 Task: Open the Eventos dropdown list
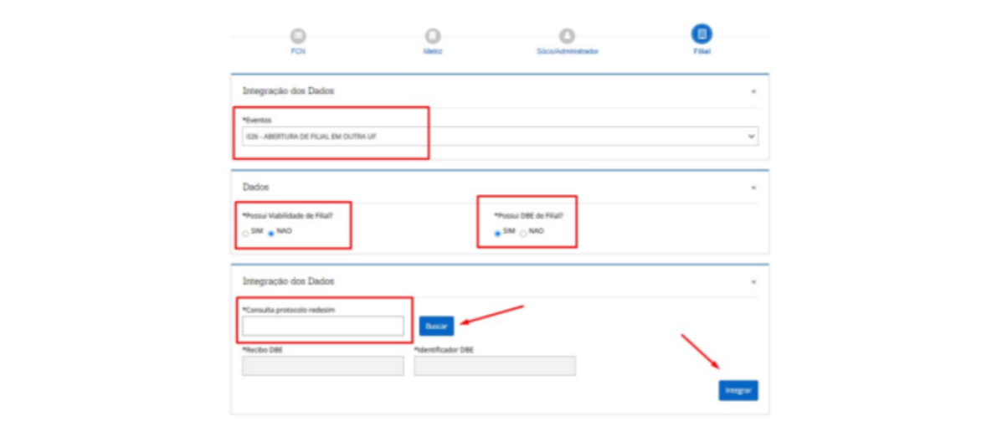(500, 136)
